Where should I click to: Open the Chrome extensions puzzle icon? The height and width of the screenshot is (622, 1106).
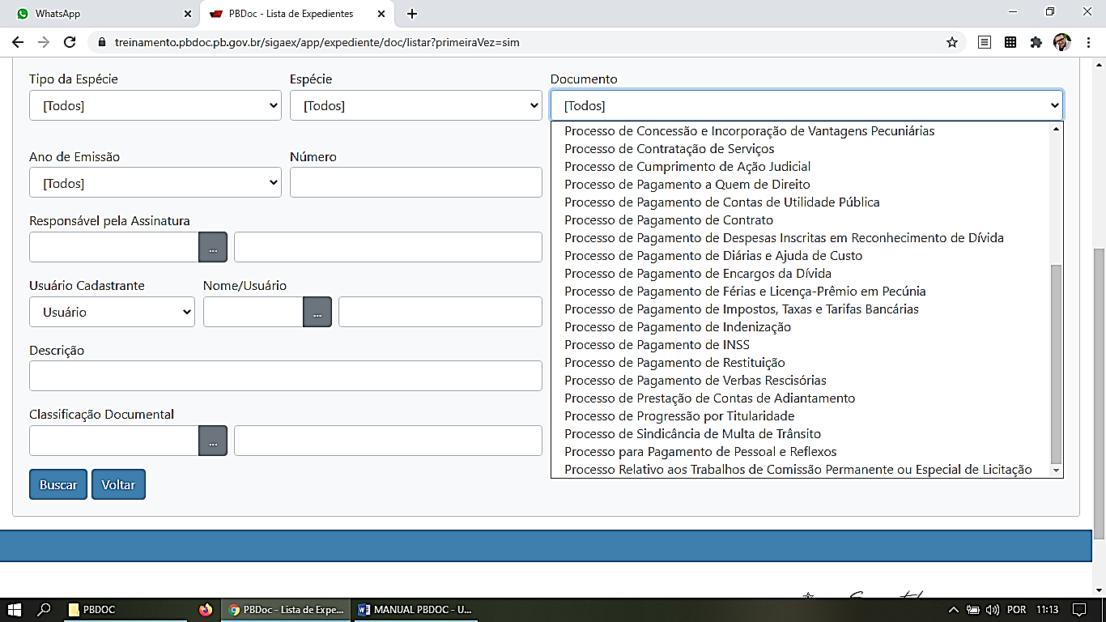1036,42
